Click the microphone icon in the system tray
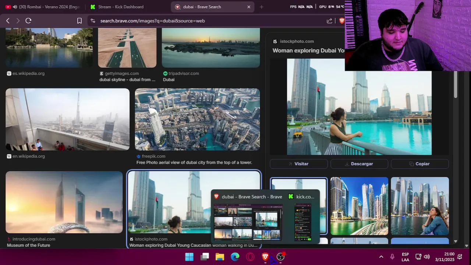This screenshot has height=265, width=471. tap(392, 257)
